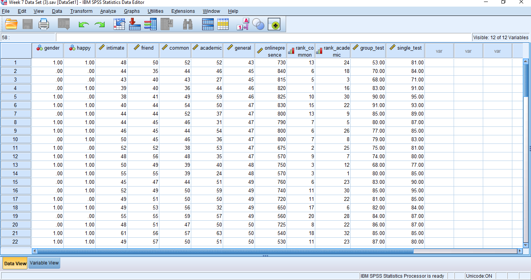Click the Split File toolbar icon

[x=208, y=24]
